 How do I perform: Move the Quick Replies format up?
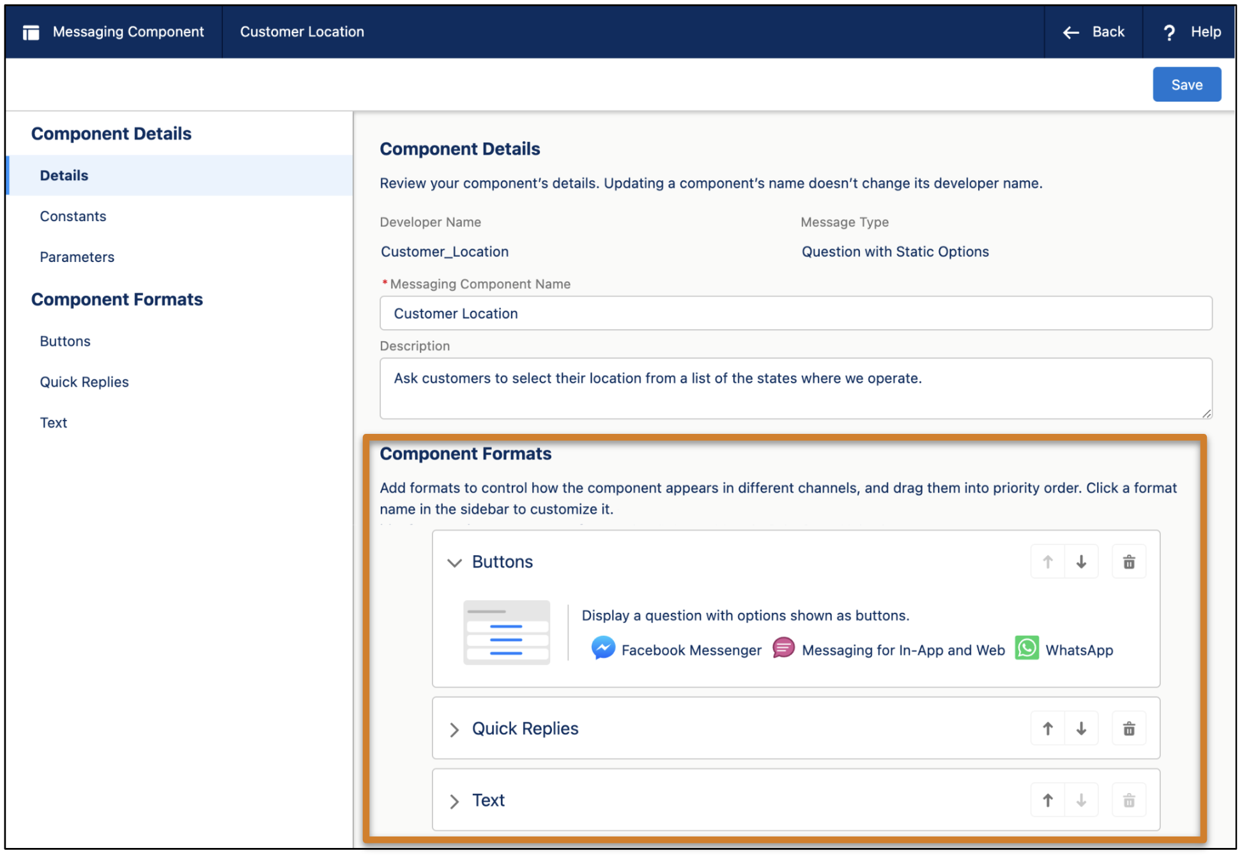coord(1047,728)
